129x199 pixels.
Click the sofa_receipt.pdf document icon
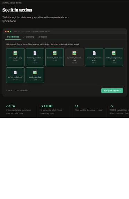(15, 72)
